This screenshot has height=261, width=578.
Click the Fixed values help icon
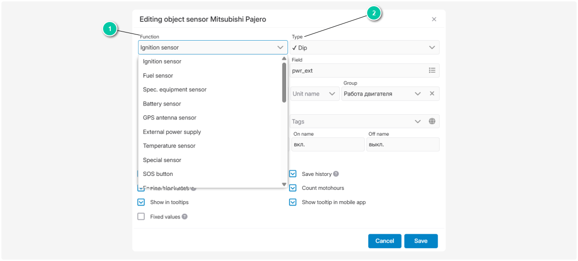click(x=185, y=217)
